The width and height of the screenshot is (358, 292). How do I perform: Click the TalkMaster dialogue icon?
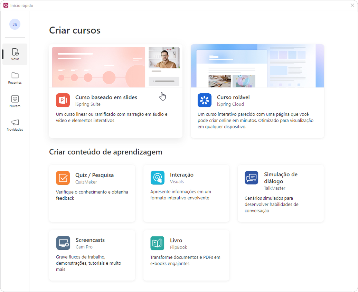(x=252, y=178)
